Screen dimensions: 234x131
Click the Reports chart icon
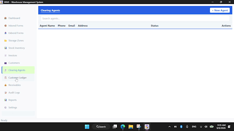tap(6, 100)
